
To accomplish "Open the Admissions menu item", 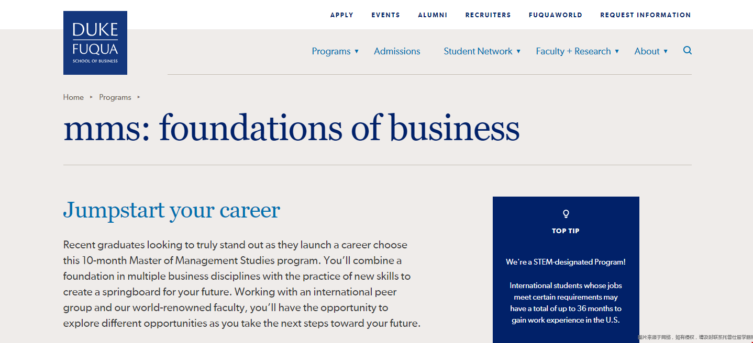I will point(397,51).
